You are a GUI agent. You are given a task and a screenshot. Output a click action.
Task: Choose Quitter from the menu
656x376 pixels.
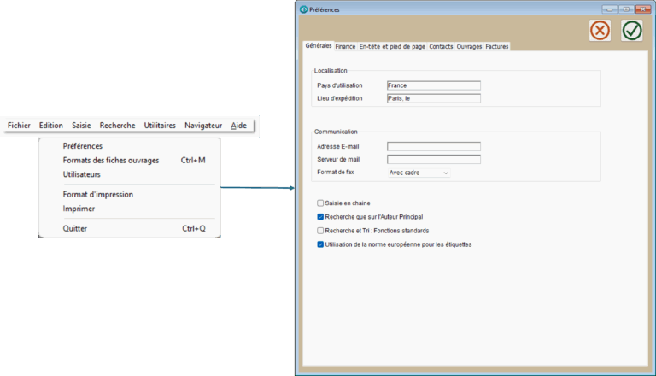(75, 229)
